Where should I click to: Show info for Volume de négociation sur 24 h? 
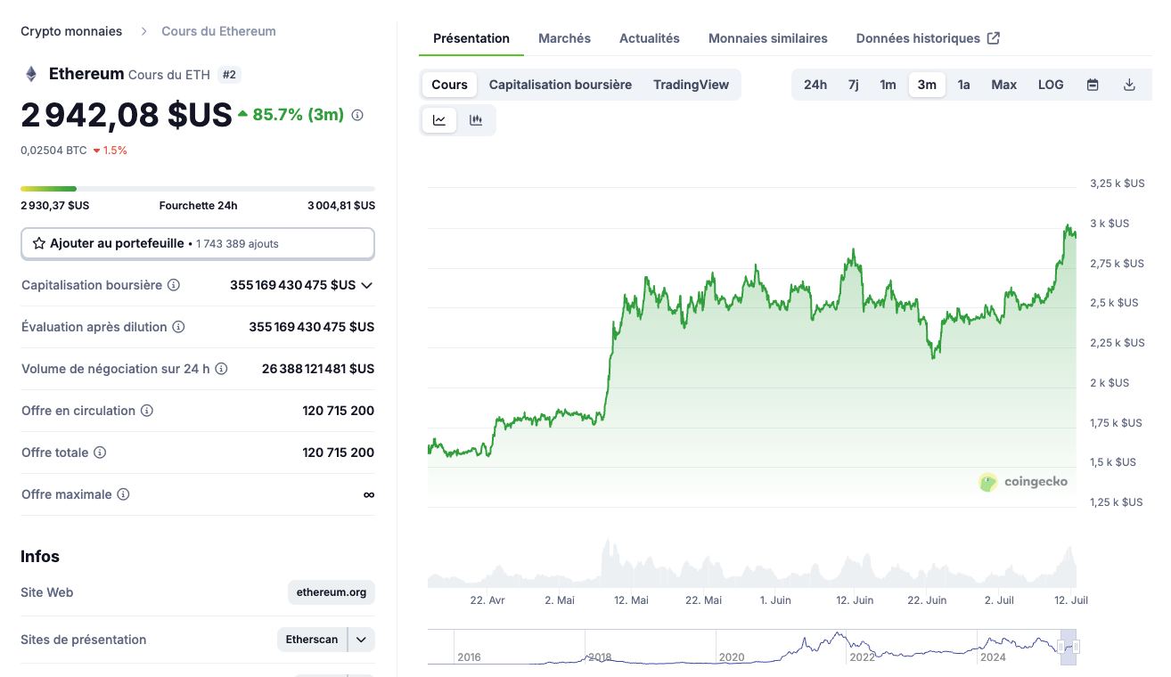[x=221, y=369]
